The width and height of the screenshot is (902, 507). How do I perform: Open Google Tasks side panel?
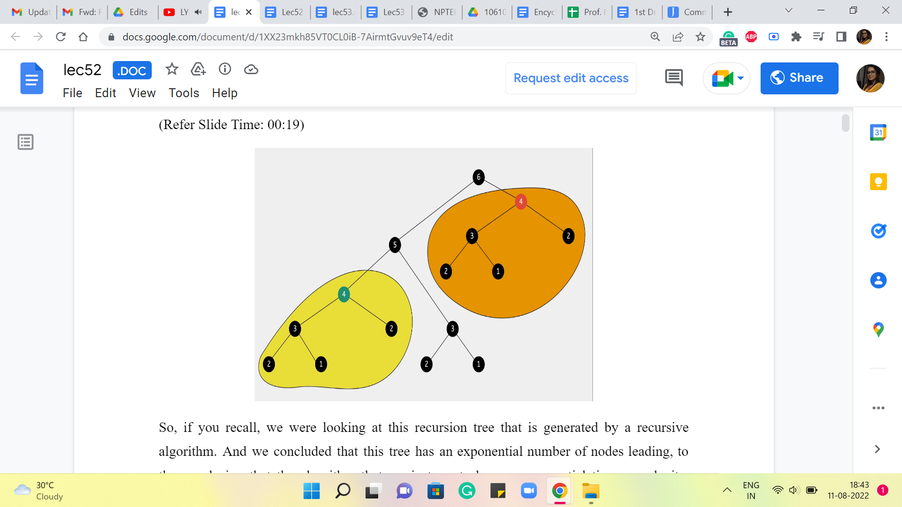pos(878,231)
